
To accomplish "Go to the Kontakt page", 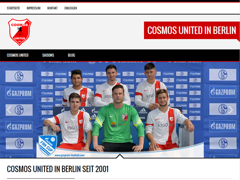I will pyautogui.click(x=52, y=8).
